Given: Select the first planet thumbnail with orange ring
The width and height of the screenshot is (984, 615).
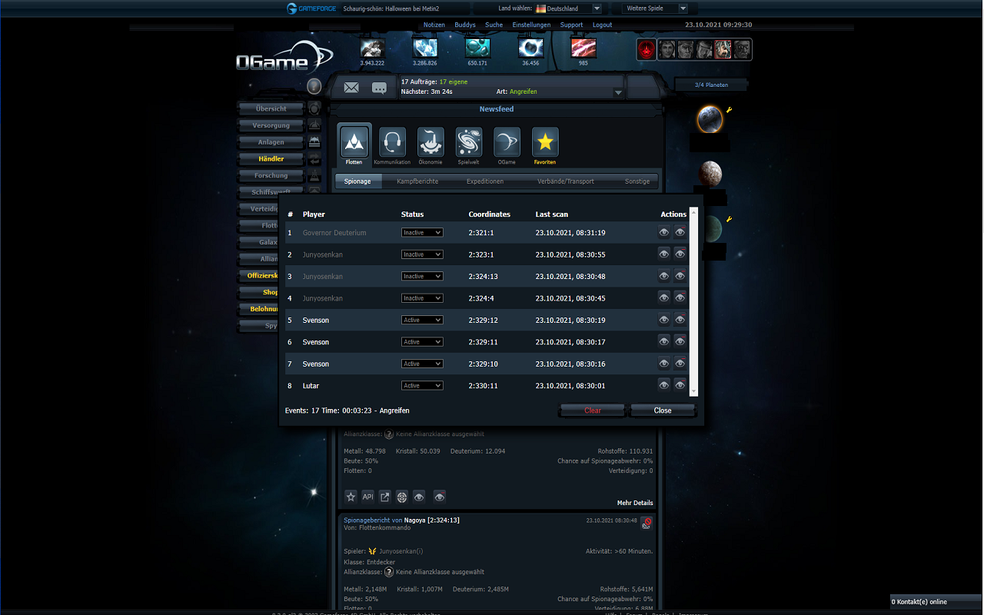Looking at the screenshot, I should (710, 119).
